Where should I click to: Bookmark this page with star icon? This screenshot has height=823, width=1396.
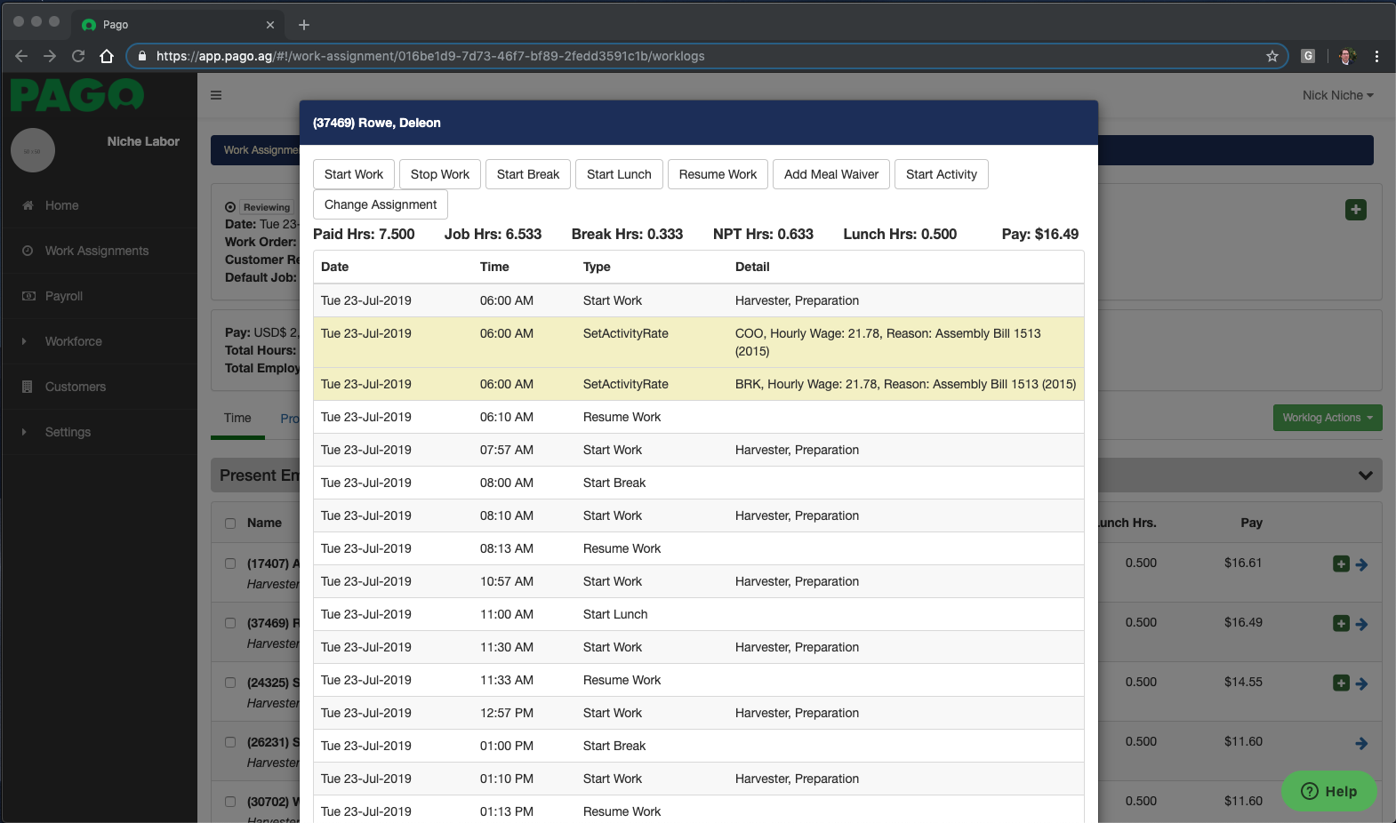click(1272, 56)
